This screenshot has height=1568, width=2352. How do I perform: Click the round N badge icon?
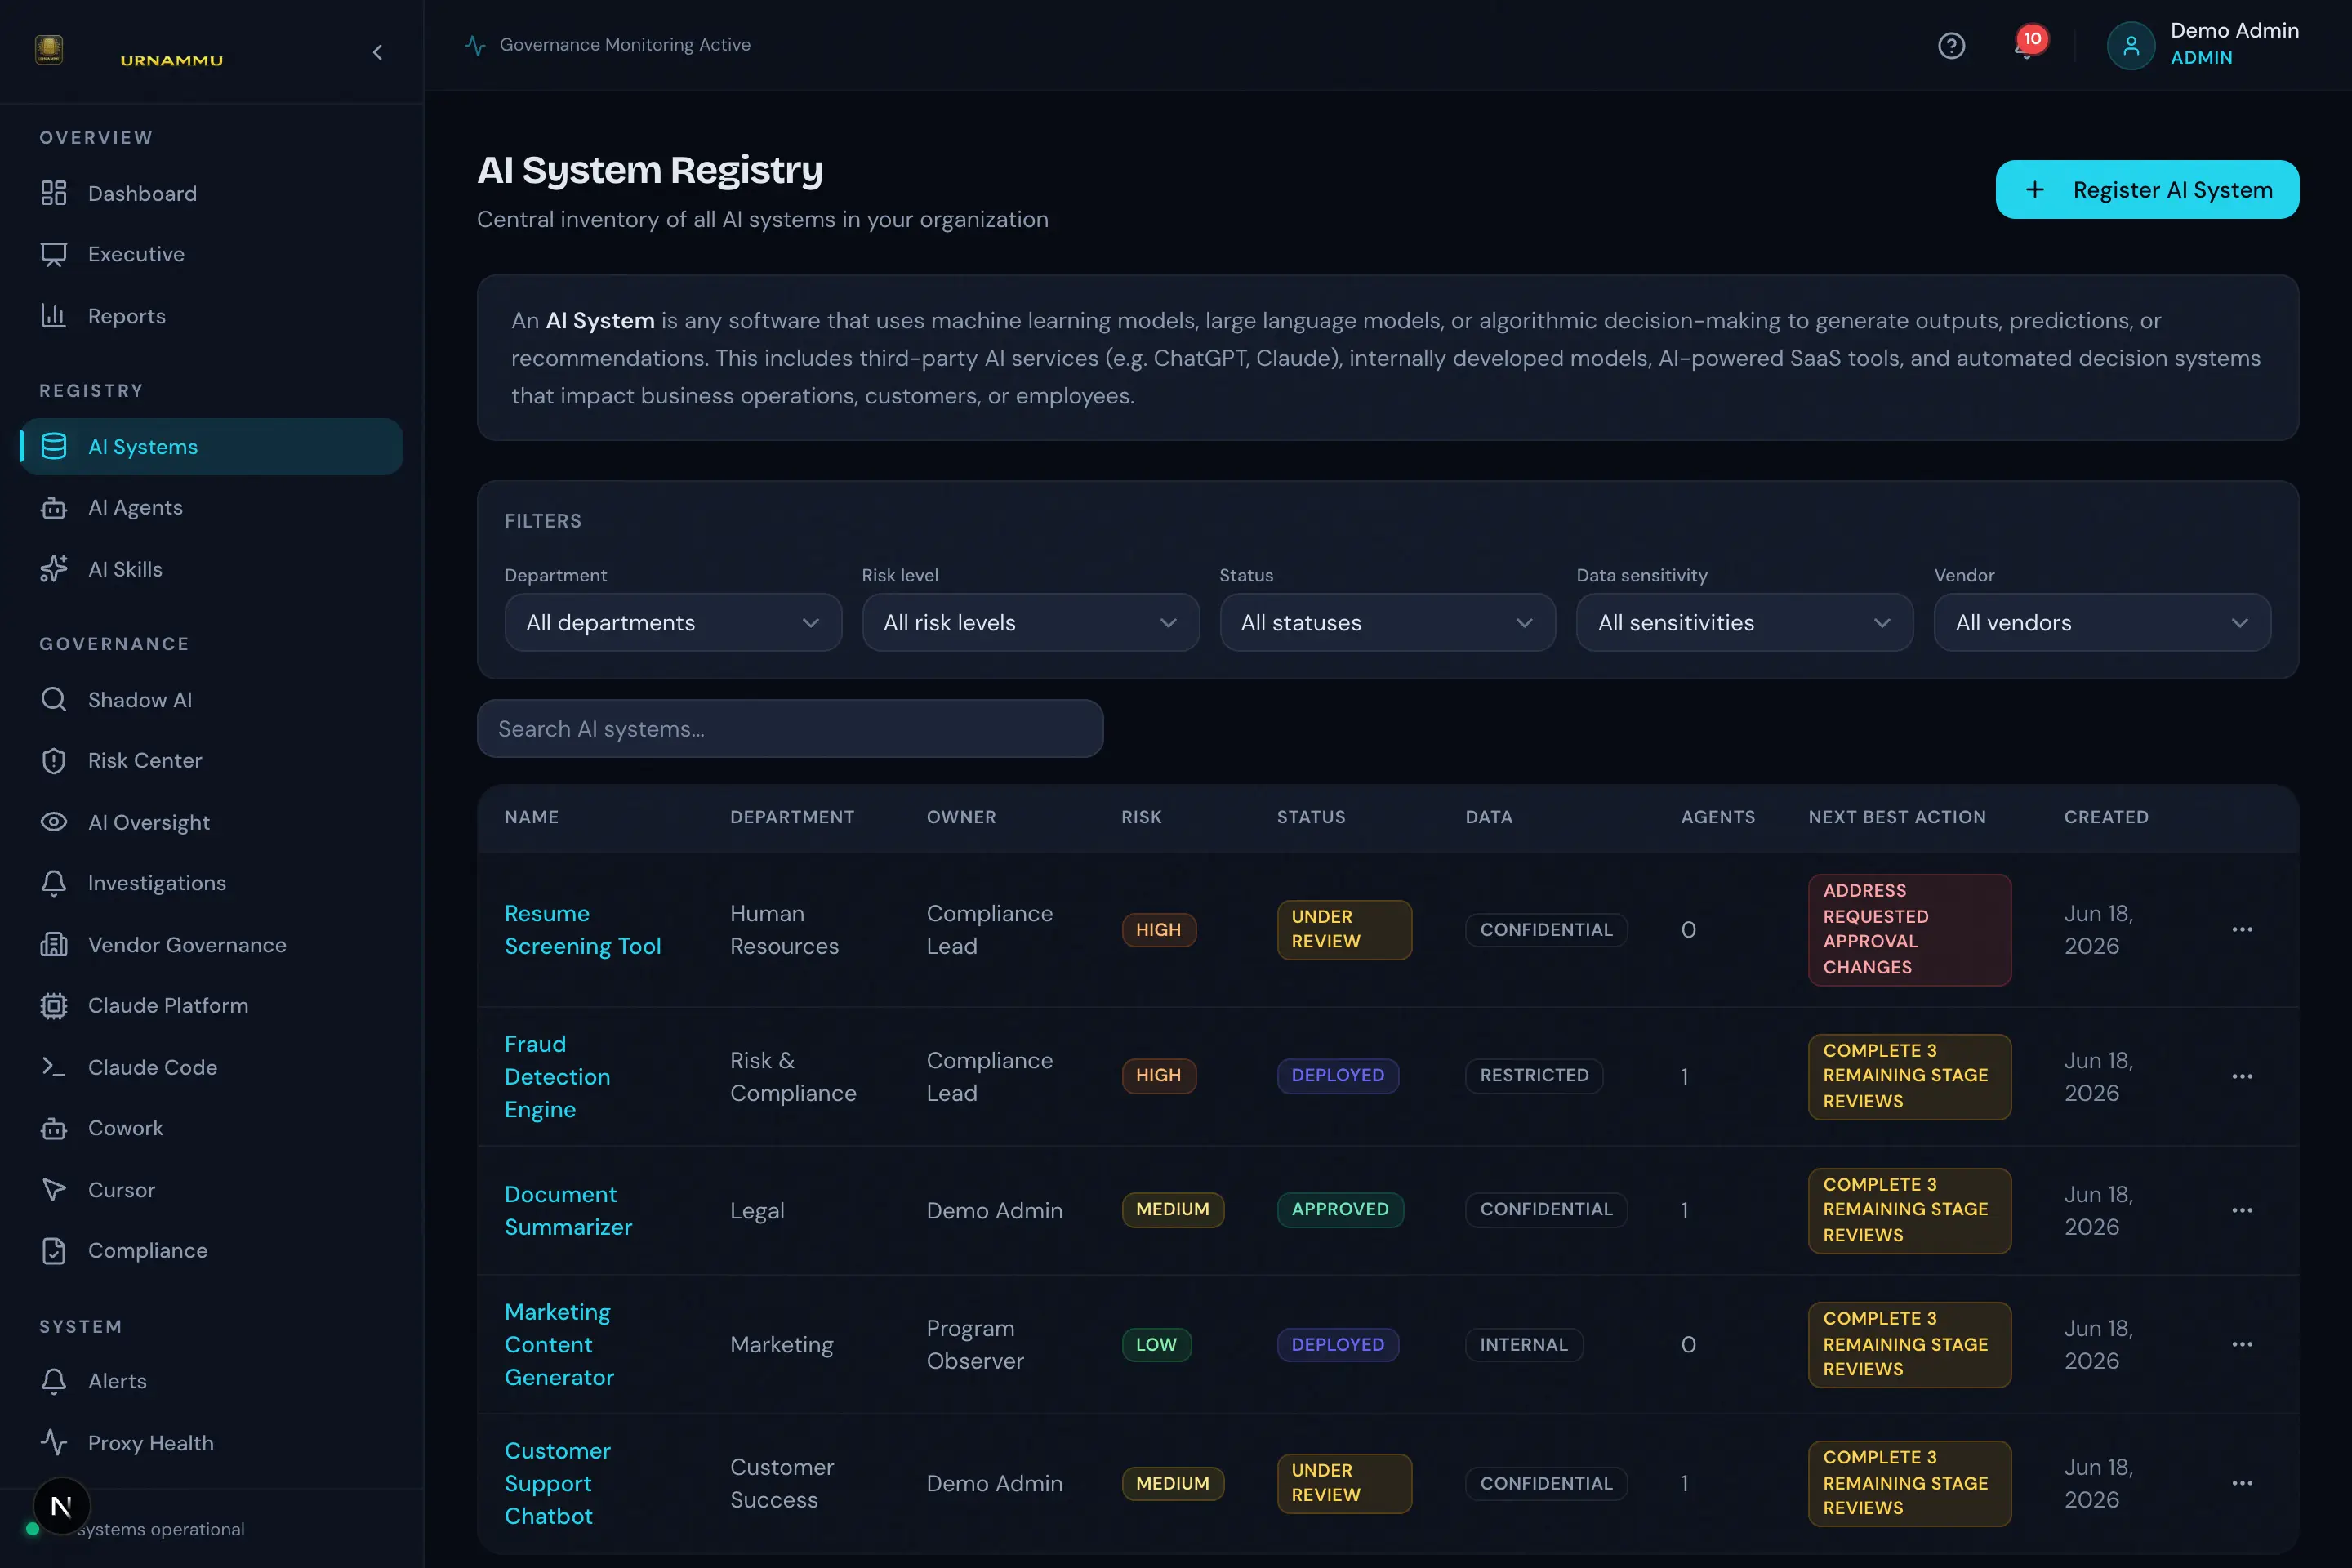[61, 1506]
